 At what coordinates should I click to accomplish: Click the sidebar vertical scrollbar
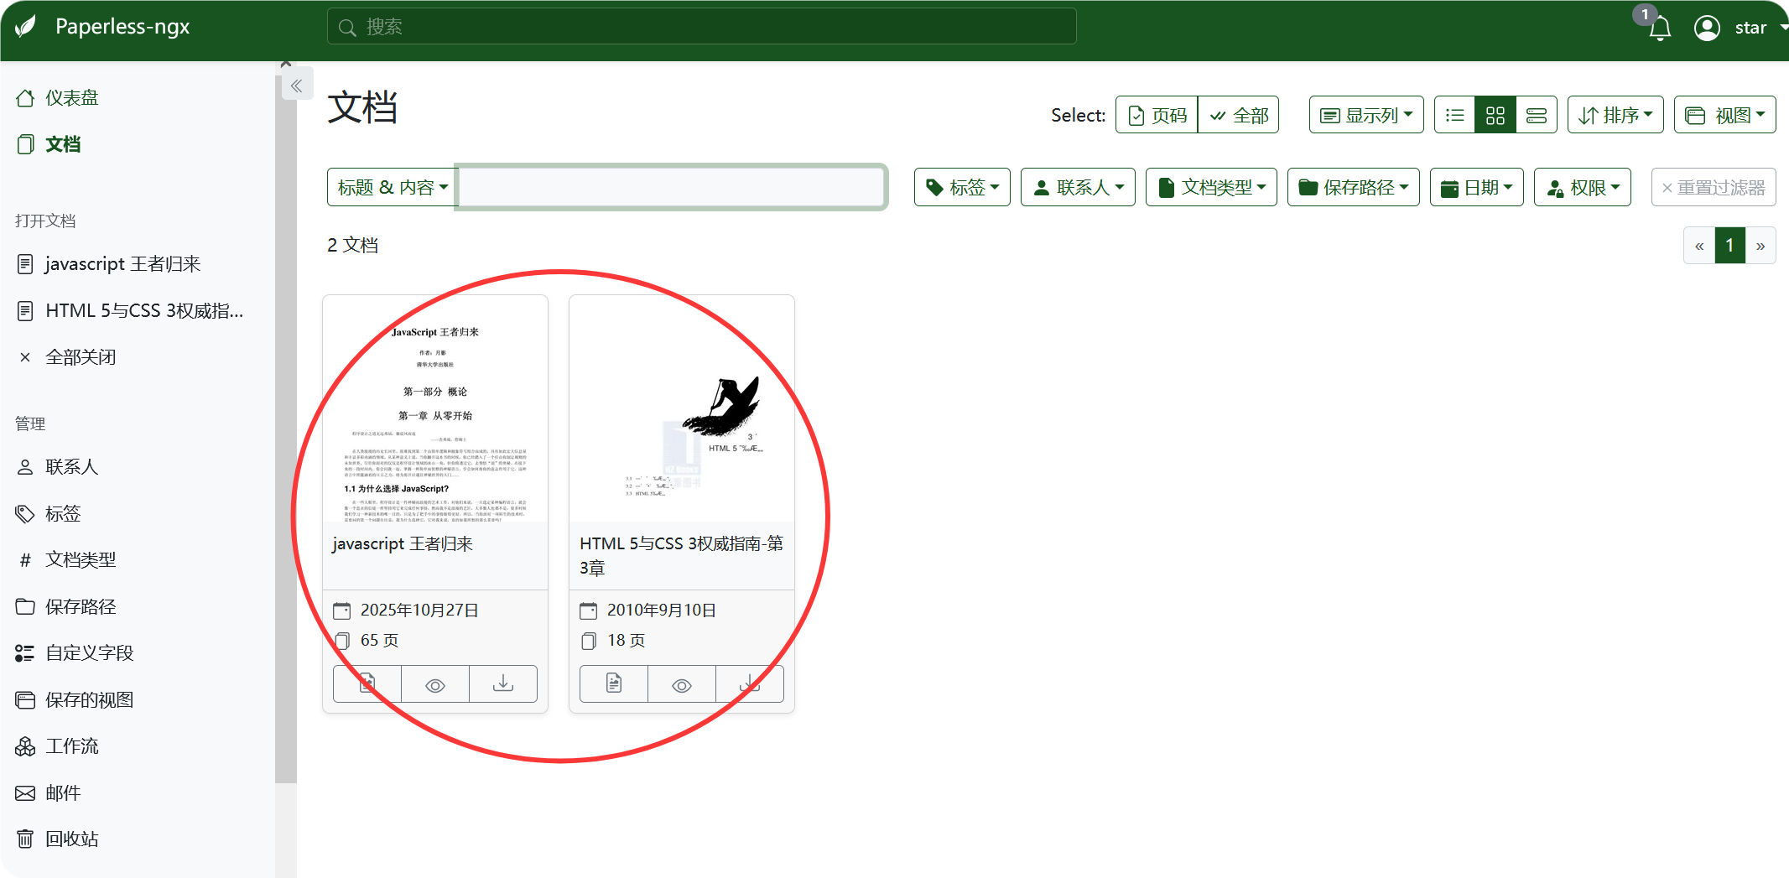pyautogui.click(x=286, y=419)
